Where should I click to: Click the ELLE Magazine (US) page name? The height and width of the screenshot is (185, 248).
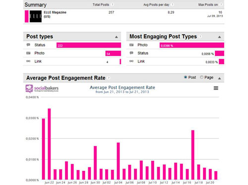tap(55, 14)
